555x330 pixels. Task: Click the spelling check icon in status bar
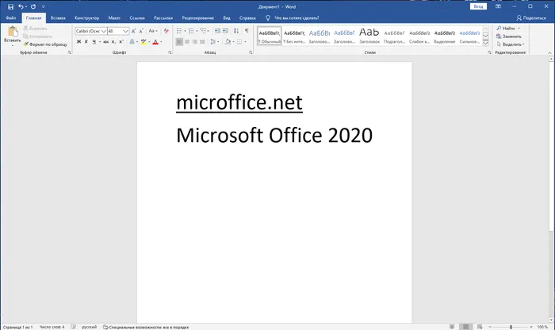pos(73,327)
